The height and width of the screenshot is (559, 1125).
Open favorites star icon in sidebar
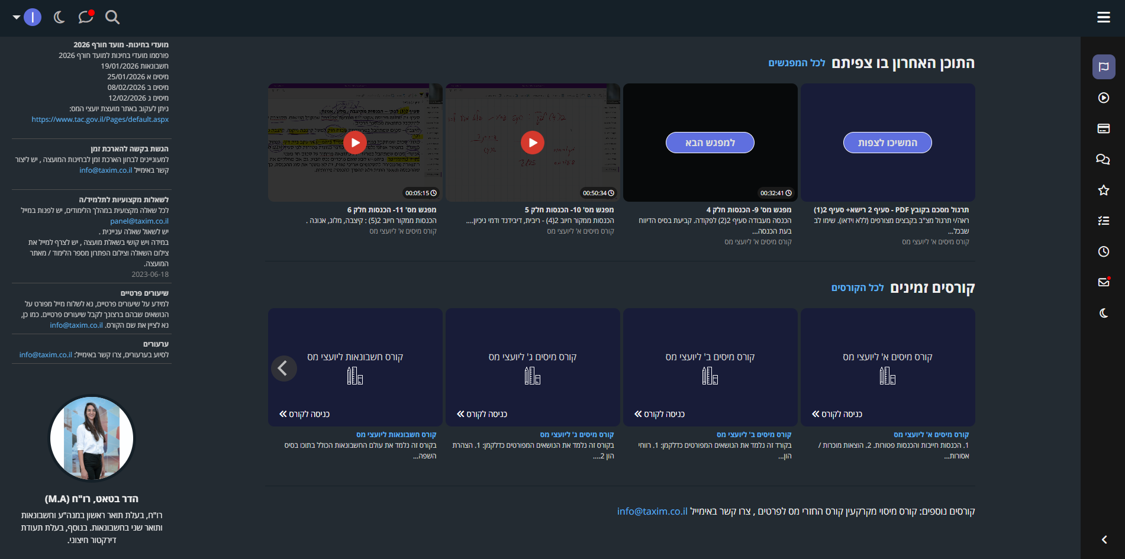click(x=1104, y=190)
